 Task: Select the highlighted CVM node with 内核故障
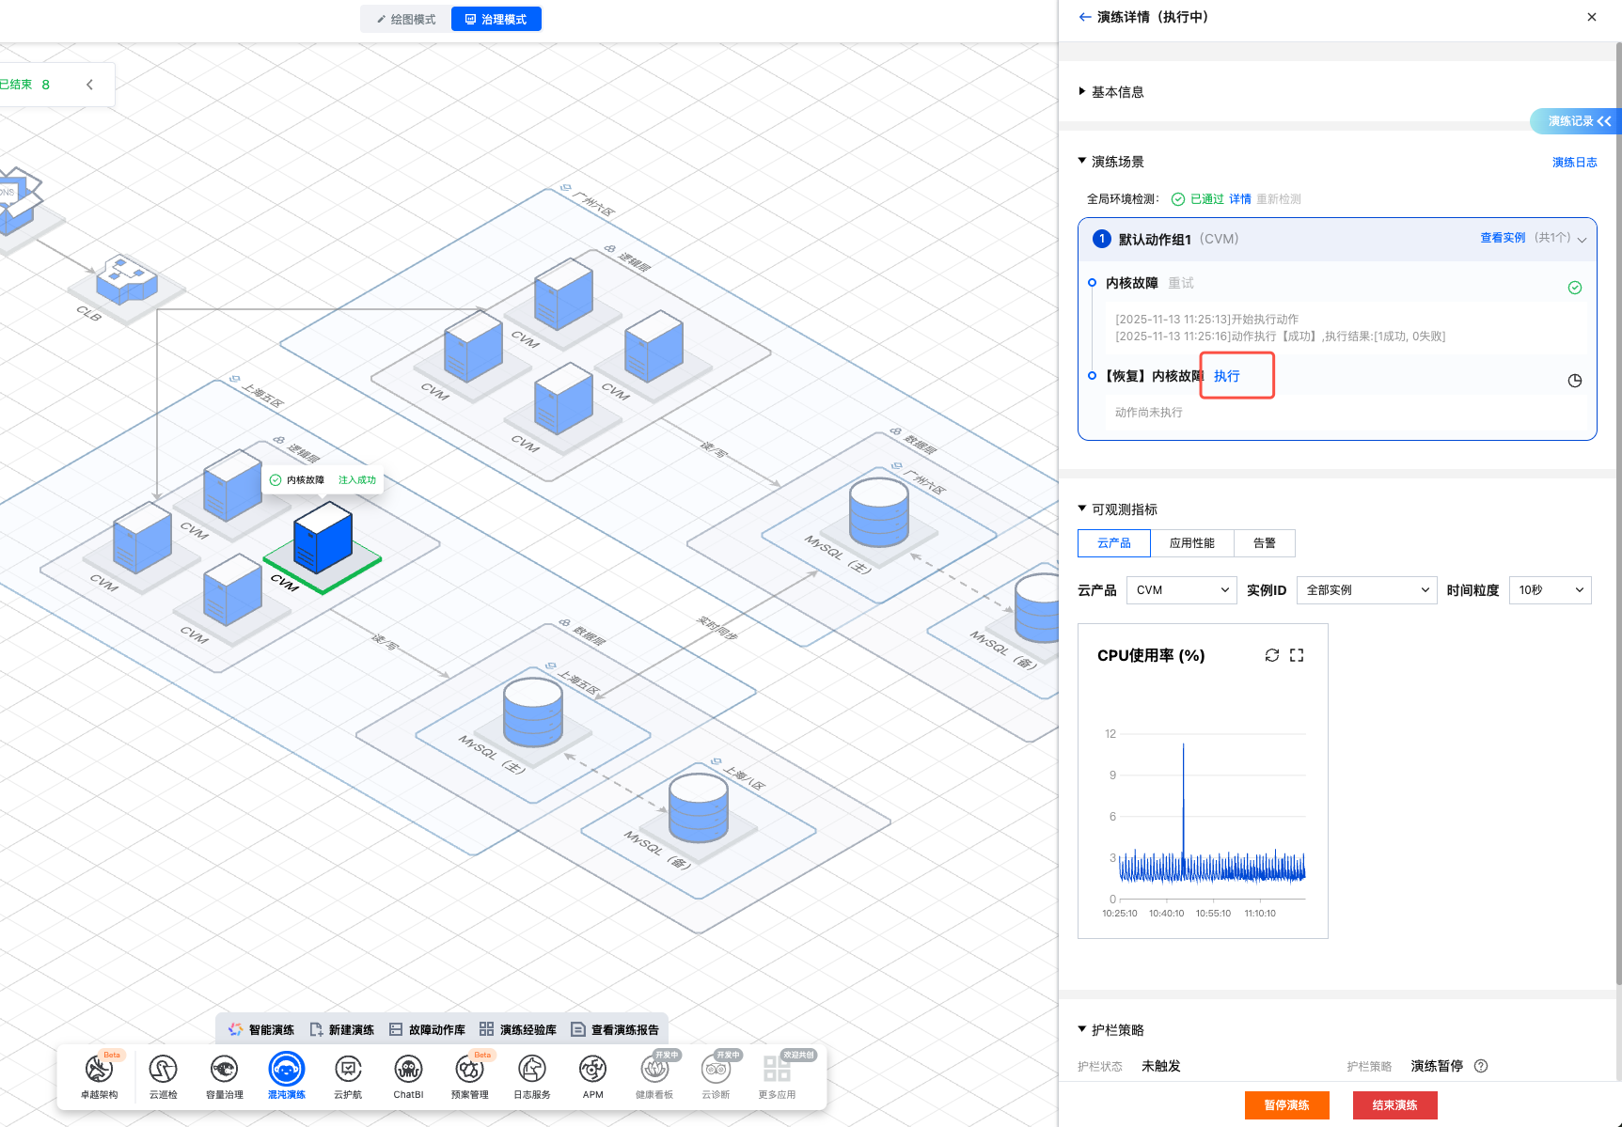[323, 539]
